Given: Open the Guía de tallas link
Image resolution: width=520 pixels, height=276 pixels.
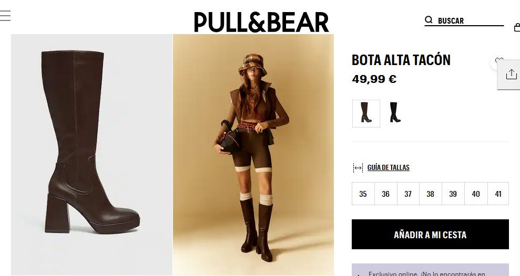Looking at the screenshot, I should (389, 167).
